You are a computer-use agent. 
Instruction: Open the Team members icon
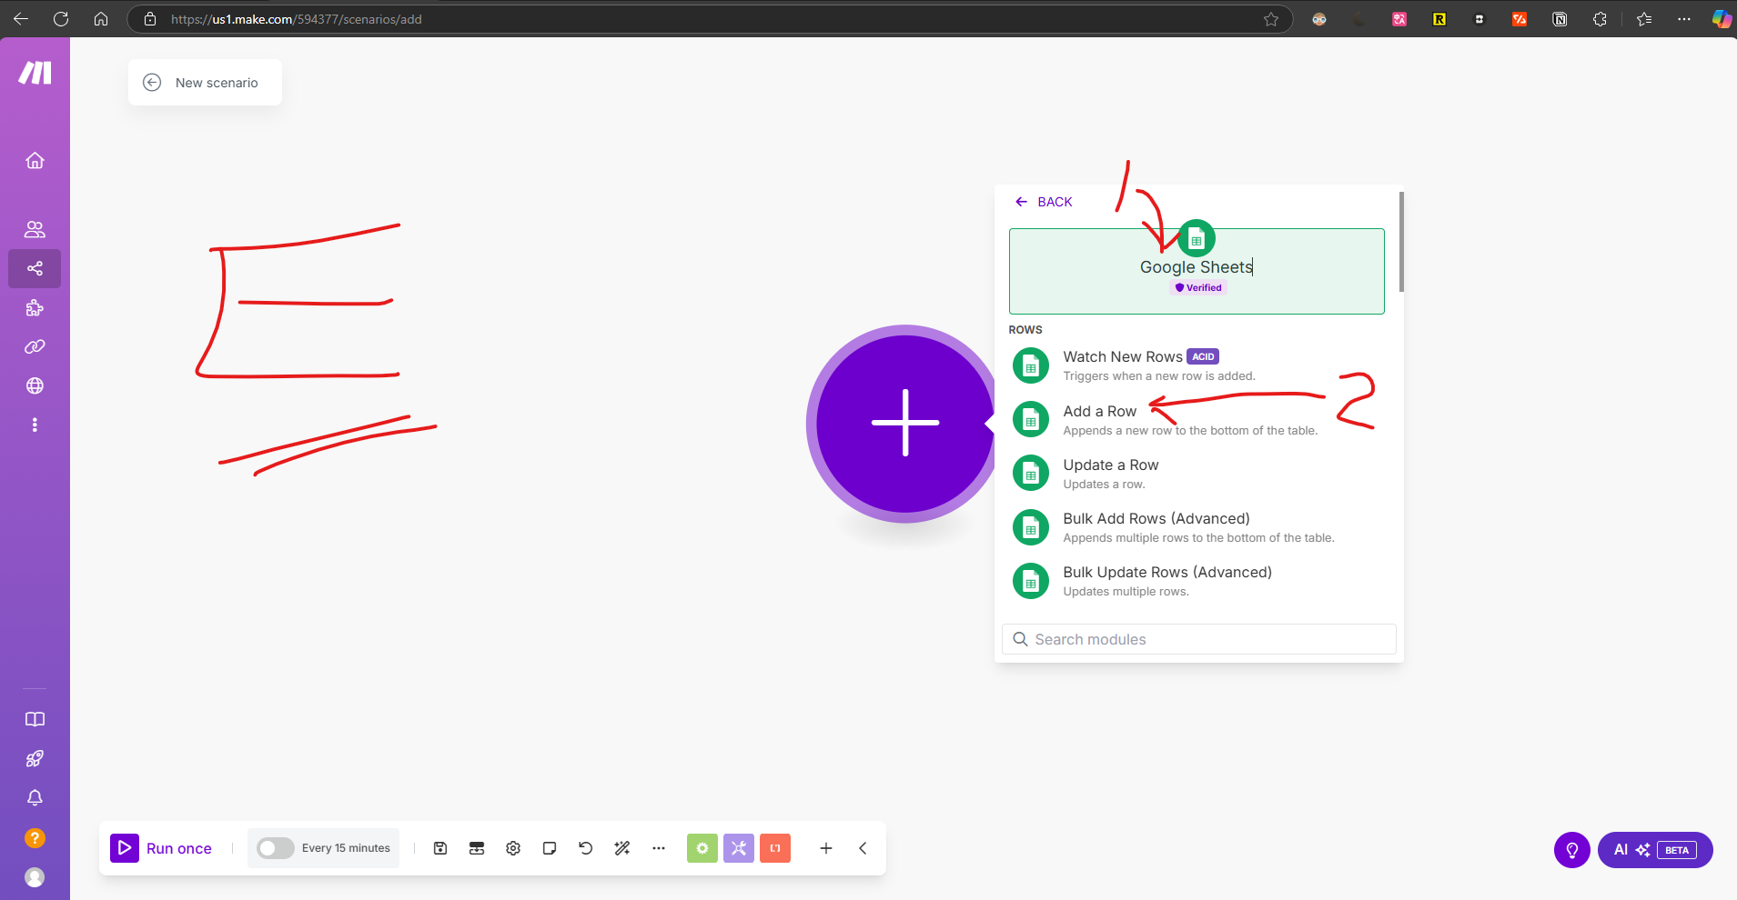click(x=35, y=229)
